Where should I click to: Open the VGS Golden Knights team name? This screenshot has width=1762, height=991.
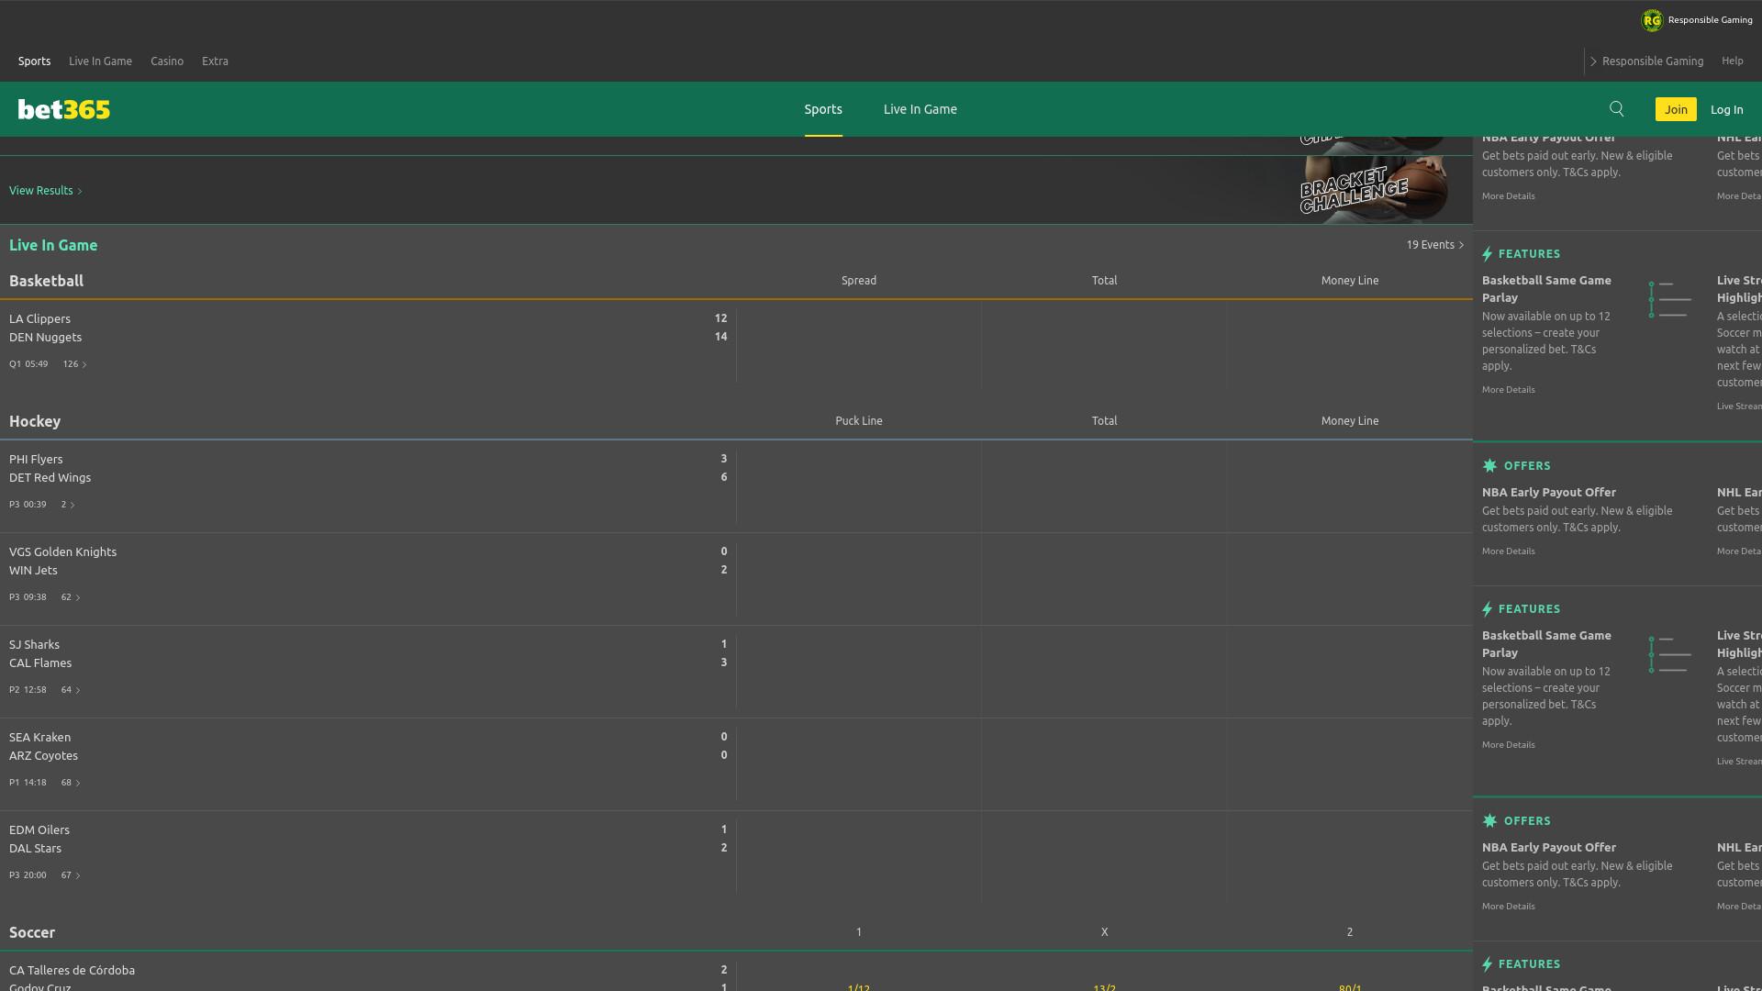[62, 551]
